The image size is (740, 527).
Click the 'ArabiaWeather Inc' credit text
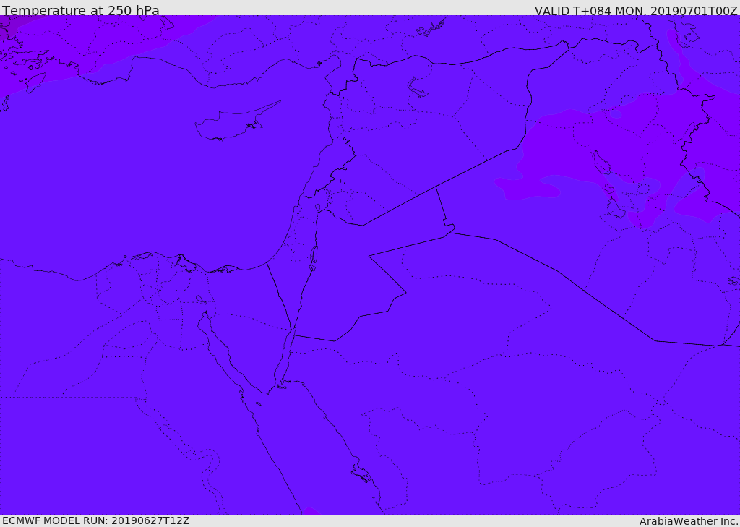tap(688, 521)
